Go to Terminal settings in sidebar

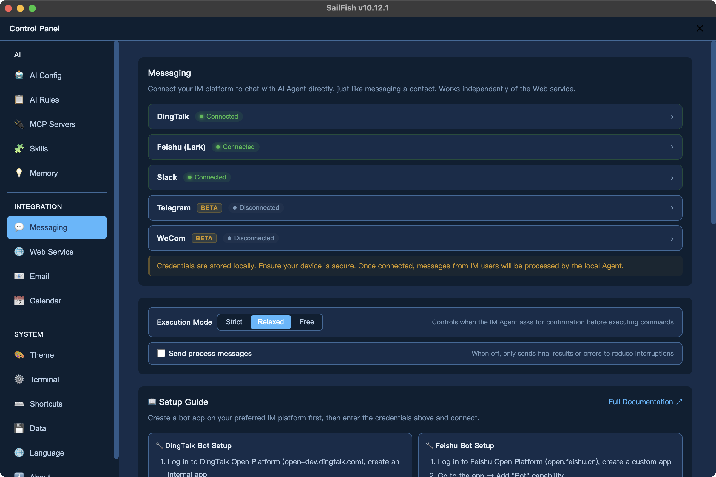point(44,379)
